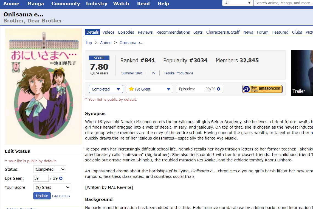Open the Anime menu in top navigation

(11, 4)
